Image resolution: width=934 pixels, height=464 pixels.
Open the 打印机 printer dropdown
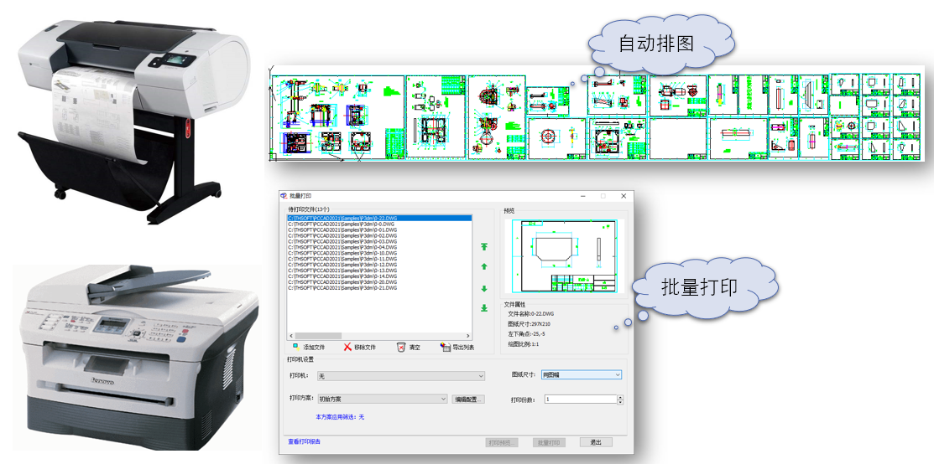[401, 376]
